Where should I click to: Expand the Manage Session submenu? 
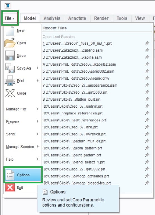[23, 147]
